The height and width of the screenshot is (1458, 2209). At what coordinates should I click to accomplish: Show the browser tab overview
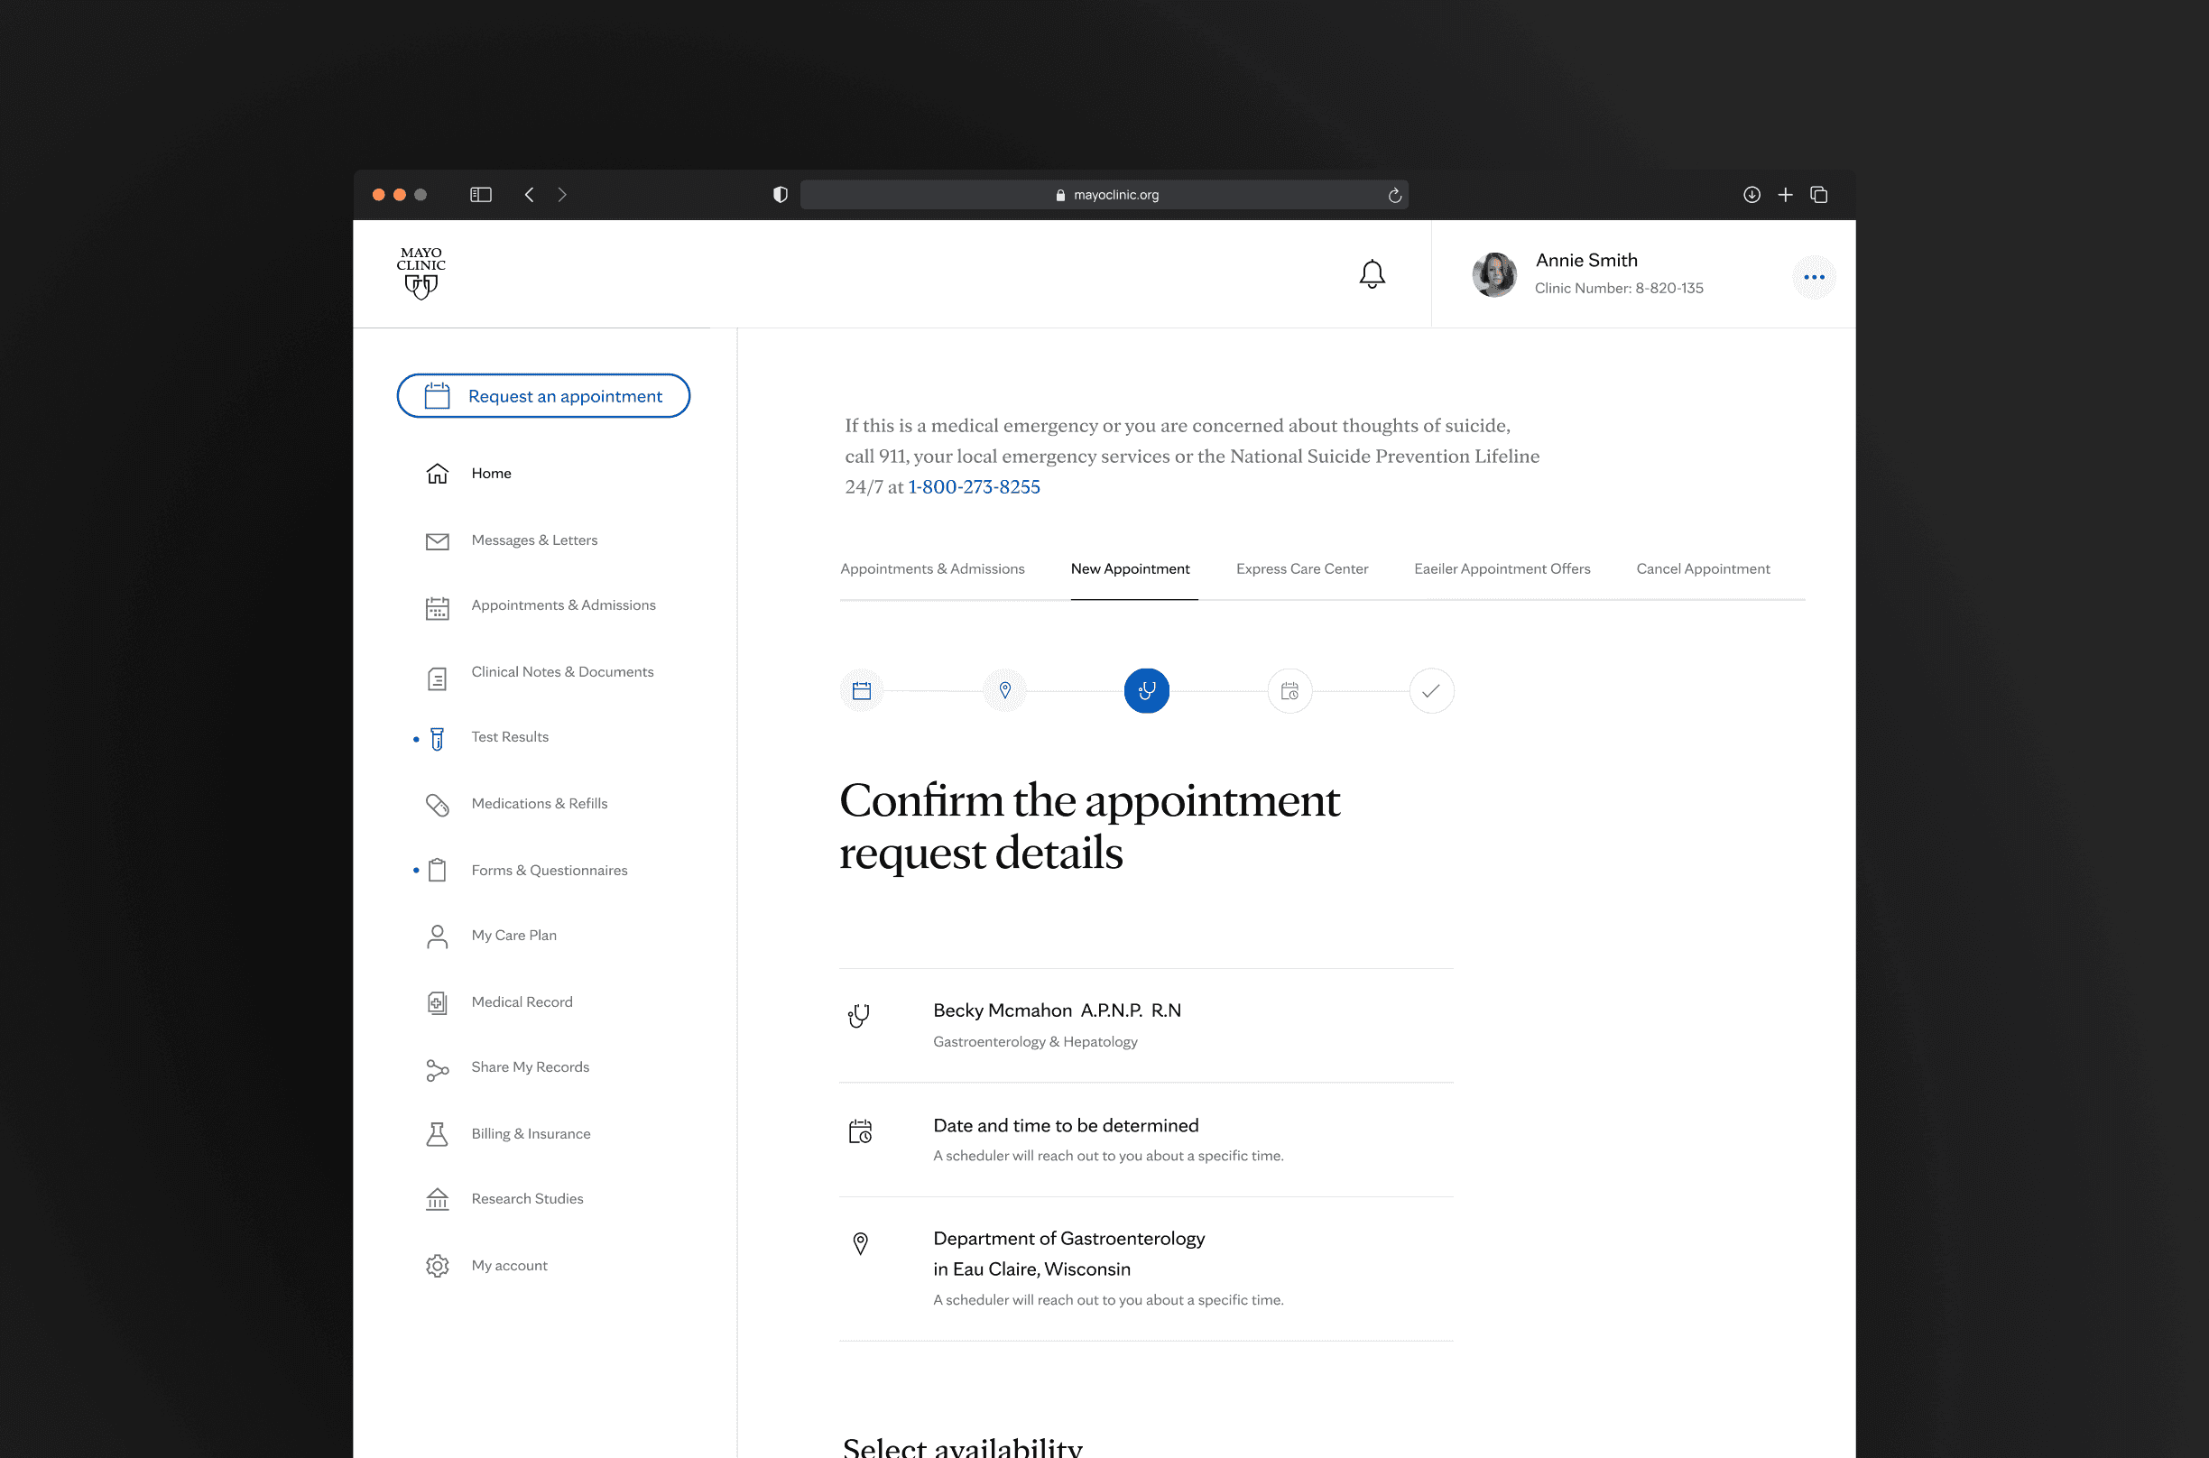pos(1818,194)
